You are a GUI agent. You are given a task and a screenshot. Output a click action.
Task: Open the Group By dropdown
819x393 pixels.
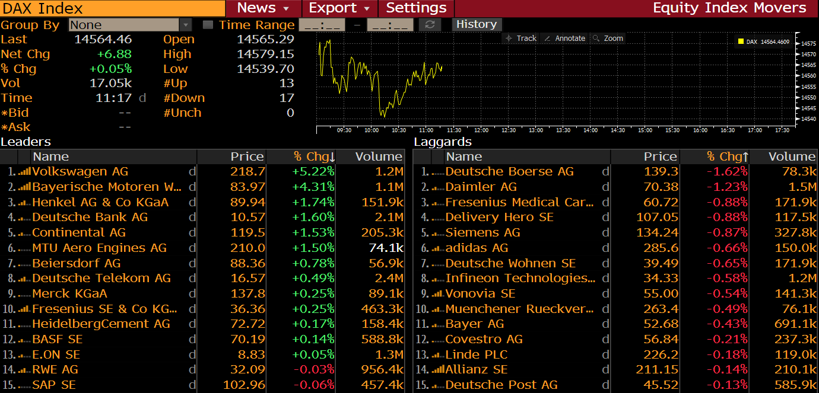click(185, 25)
